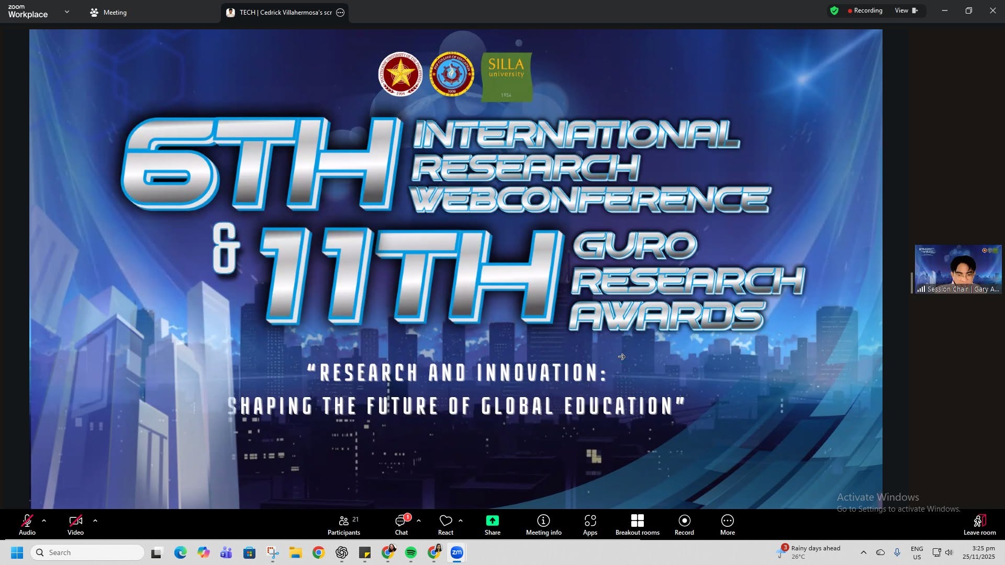1005x565 pixels.
Task: Open the Rainy days ahead weather widget
Action: click(809, 552)
